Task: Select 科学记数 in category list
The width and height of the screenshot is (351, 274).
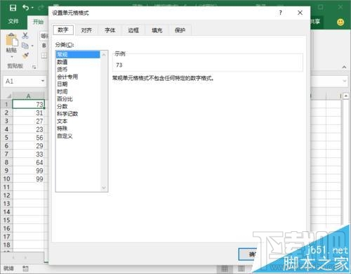Action: (x=78, y=114)
